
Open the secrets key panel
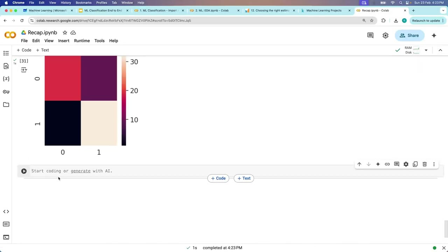pos(6,92)
